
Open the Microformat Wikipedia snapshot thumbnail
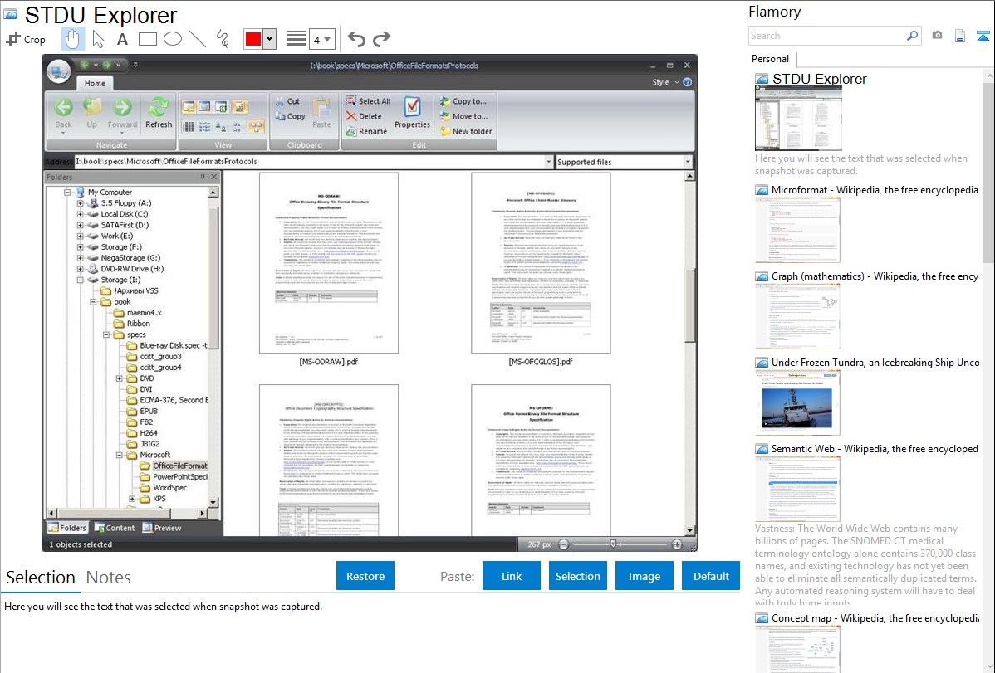click(797, 230)
